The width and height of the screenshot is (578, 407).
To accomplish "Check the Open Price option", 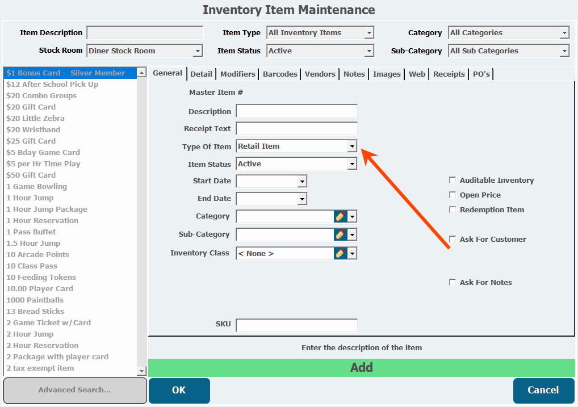I will (x=453, y=195).
